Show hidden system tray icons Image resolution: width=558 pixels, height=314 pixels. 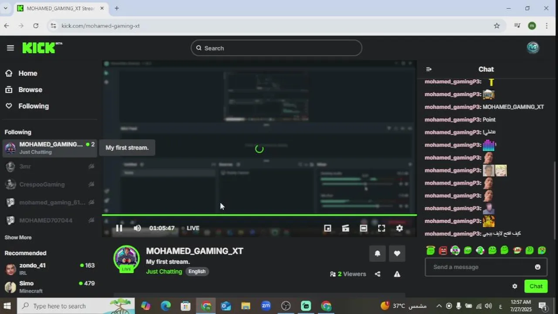pos(439,306)
